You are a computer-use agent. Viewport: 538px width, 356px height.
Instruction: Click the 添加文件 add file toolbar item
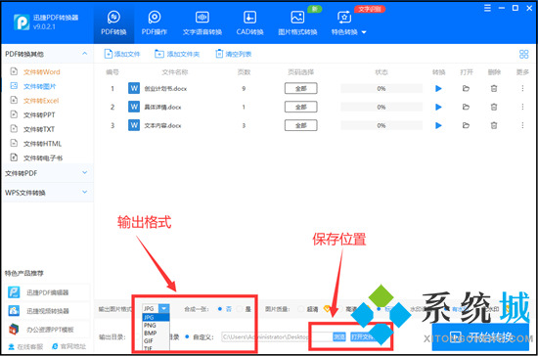point(122,54)
